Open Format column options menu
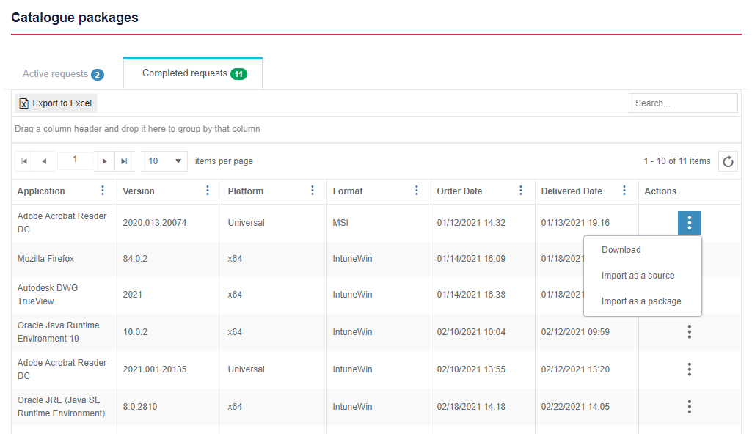Screen dimensions: 752x434 [x=417, y=191]
